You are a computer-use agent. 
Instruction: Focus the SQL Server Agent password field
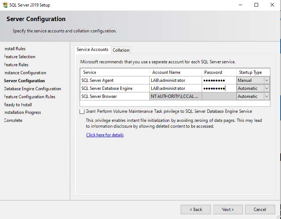tap(219, 80)
